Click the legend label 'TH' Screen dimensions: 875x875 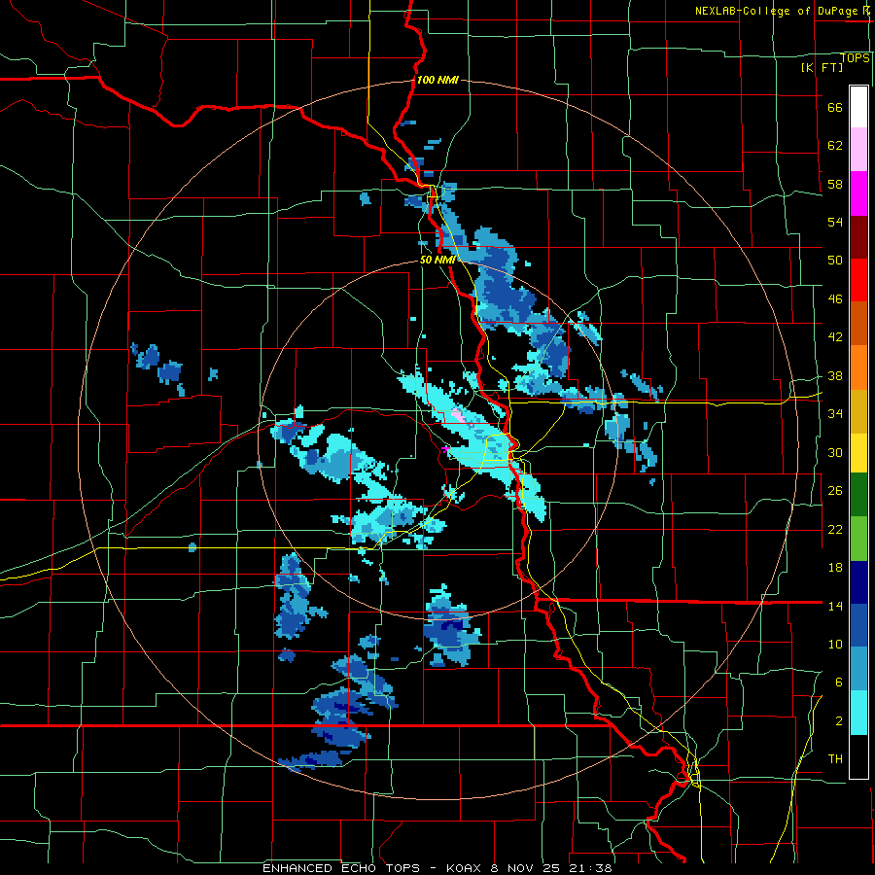pos(835,759)
